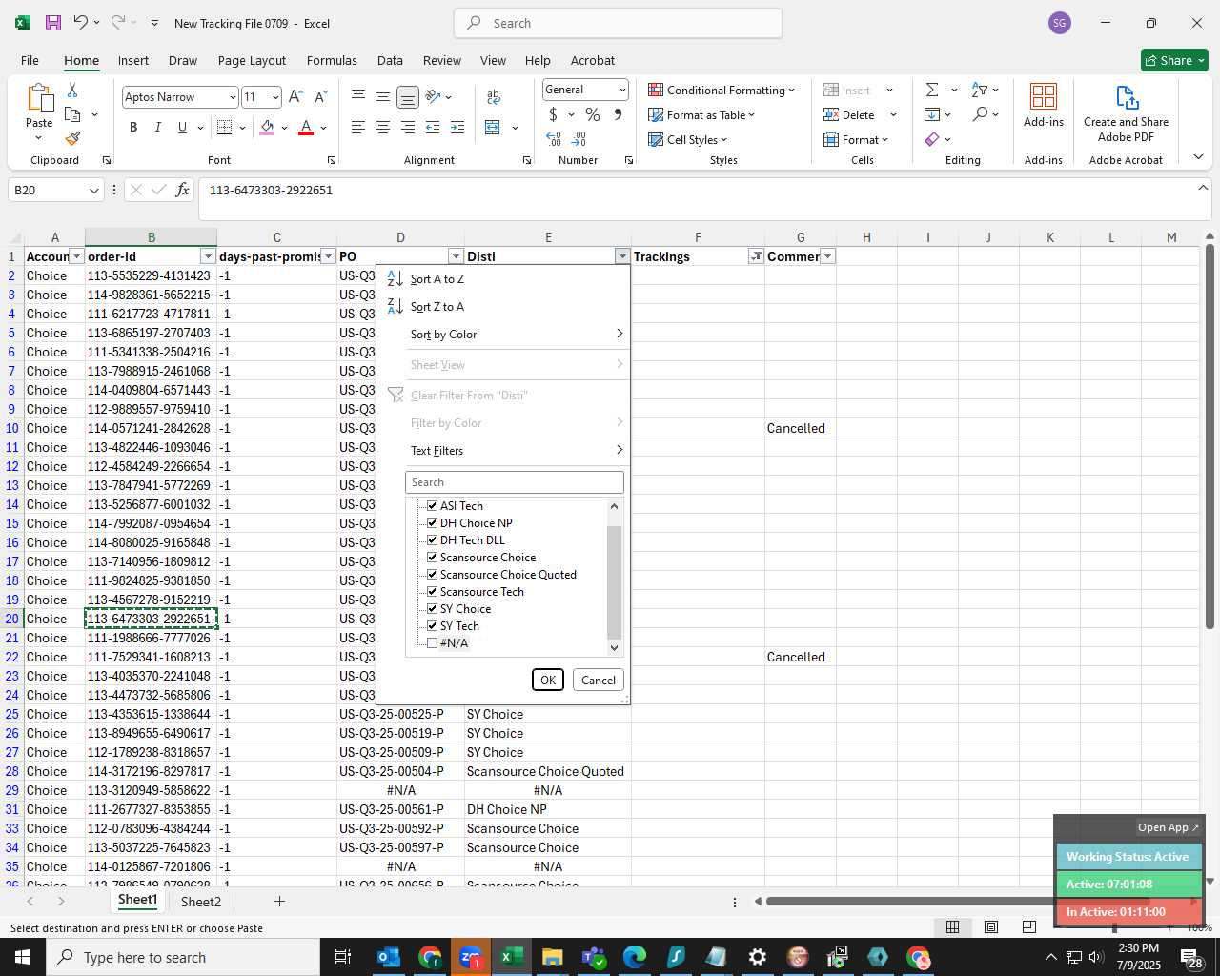Check the #N/A filter checkbox

432,642
